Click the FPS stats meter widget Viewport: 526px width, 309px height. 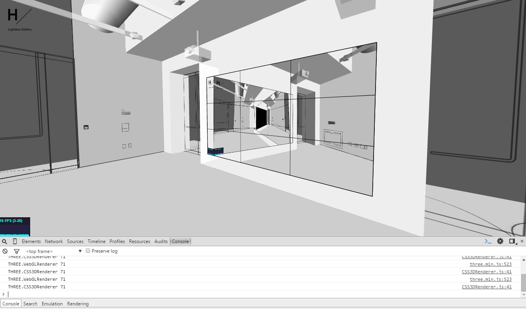(x=15, y=226)
